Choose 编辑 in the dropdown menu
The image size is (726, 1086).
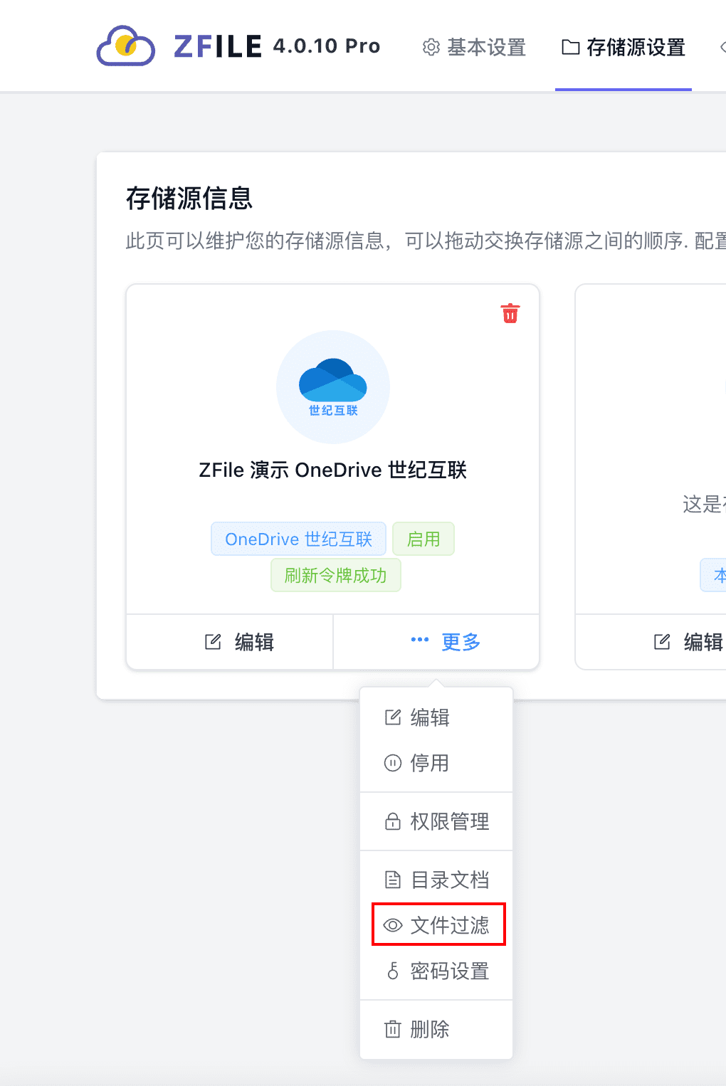(x=429, y=717)
